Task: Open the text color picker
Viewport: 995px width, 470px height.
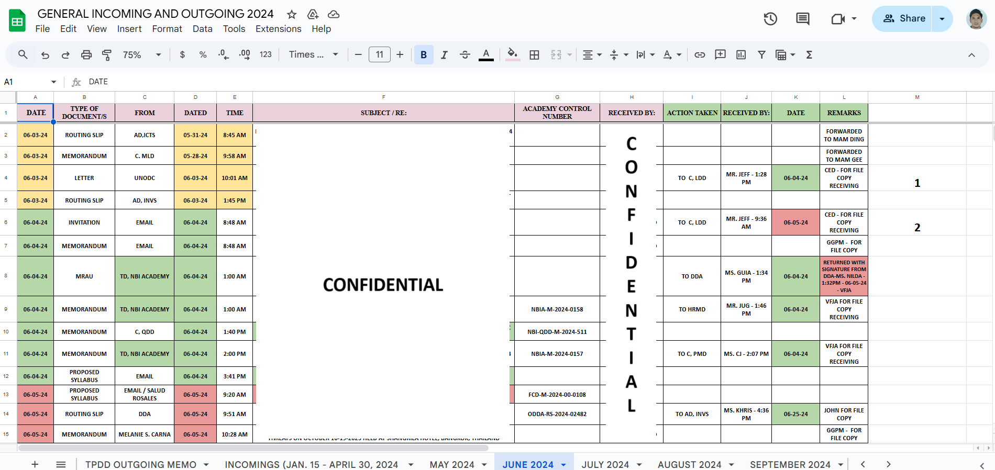Action: [486, 54]
